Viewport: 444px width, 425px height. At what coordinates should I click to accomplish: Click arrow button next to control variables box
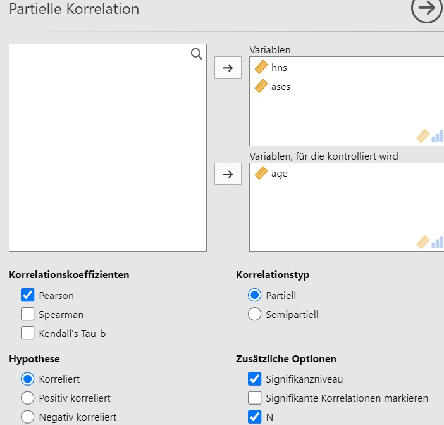228,174
